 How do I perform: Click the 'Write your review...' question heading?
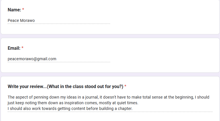65,87
